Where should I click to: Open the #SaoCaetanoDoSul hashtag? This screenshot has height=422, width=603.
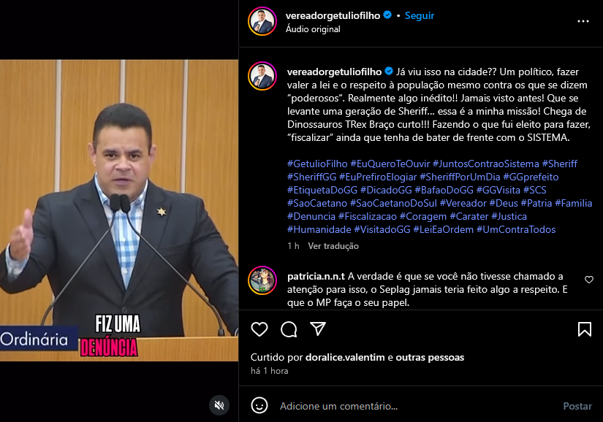pos(393,203)
